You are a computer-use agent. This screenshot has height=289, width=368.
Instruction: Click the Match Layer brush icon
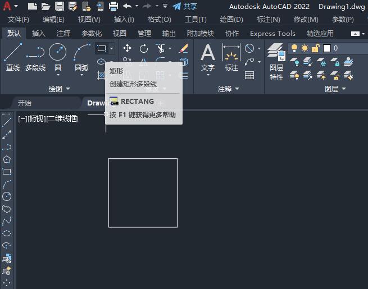click(348, 76)
